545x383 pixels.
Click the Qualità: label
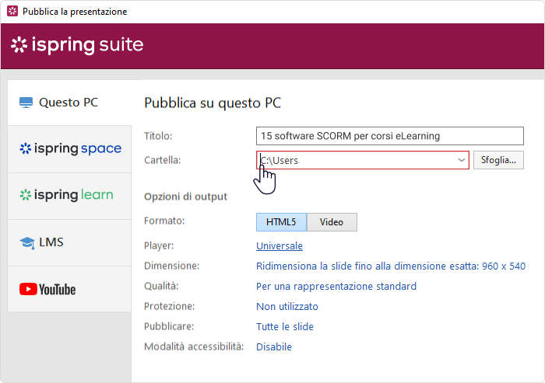click(x=161, y=286)
